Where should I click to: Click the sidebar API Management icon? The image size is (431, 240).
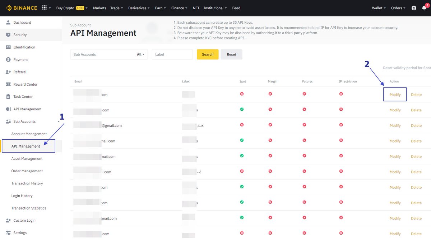click(x=8, y=109)
